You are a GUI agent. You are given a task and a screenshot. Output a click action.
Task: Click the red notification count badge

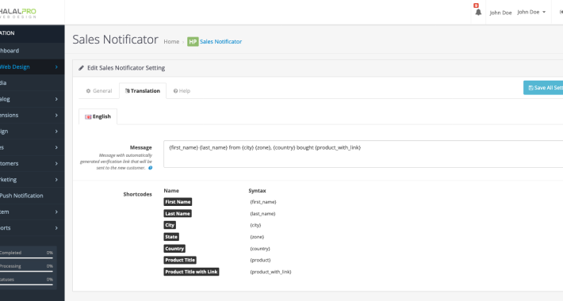pyautogui.click(x=476, y=6)
